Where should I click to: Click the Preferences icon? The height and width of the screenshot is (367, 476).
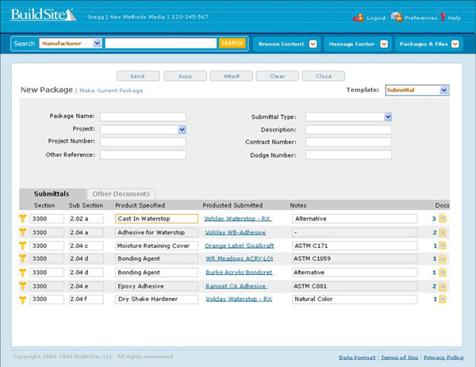397,17
